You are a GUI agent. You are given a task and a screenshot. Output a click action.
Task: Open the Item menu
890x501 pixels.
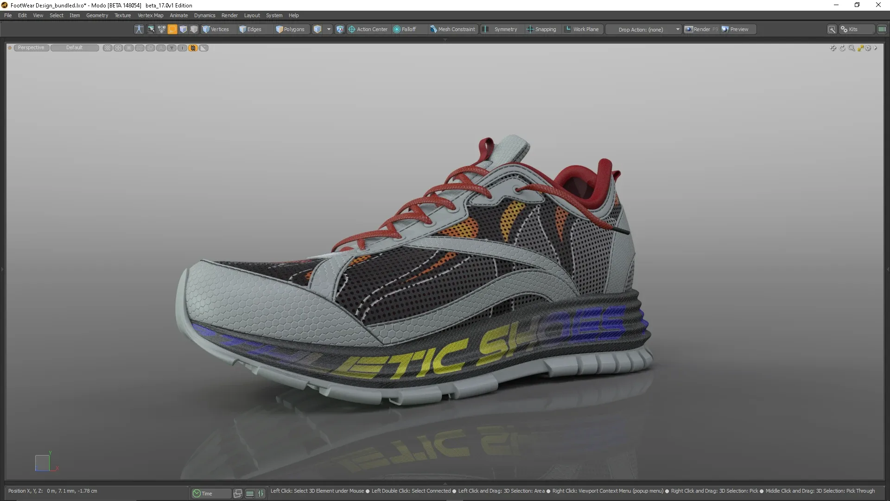pos(75,15)
